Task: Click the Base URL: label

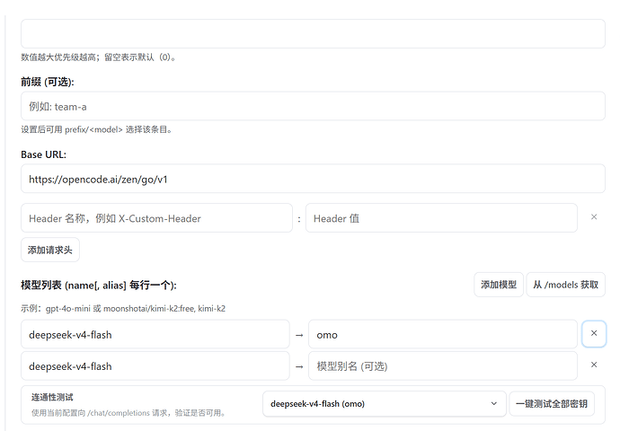Action: [43, 154]
